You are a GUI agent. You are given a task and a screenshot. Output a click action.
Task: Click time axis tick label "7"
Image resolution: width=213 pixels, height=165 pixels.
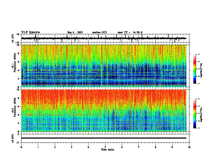pos(139,147)
